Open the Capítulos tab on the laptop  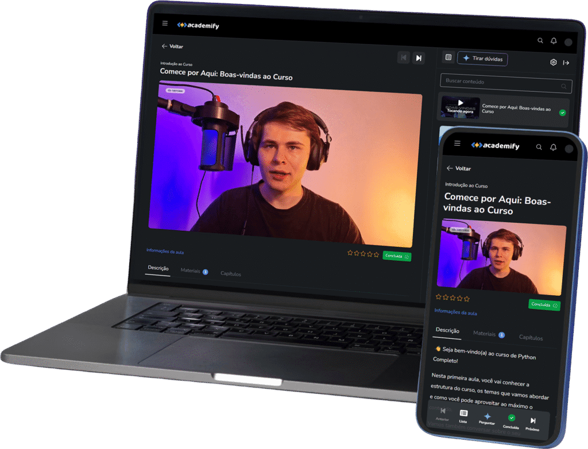(x=231, y=274)
